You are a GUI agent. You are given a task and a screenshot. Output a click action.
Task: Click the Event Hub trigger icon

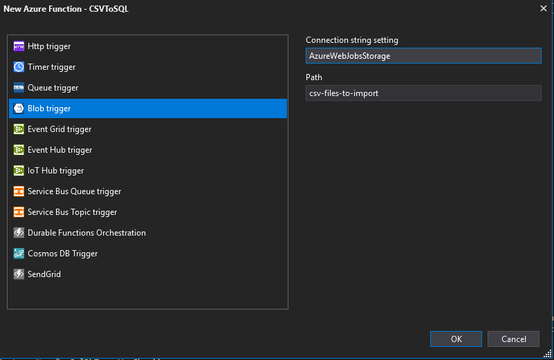19,150
